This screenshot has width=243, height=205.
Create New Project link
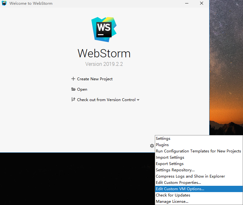(95, 79)
